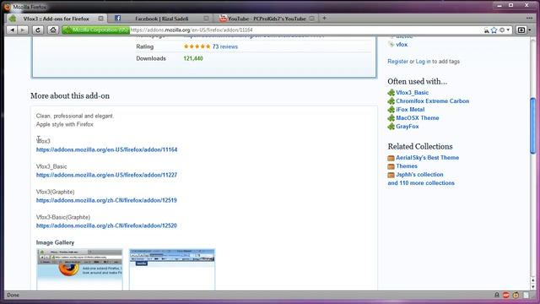
Task: Click the Greasemonkey monkey status bar icon
Action: pos(516,295)
